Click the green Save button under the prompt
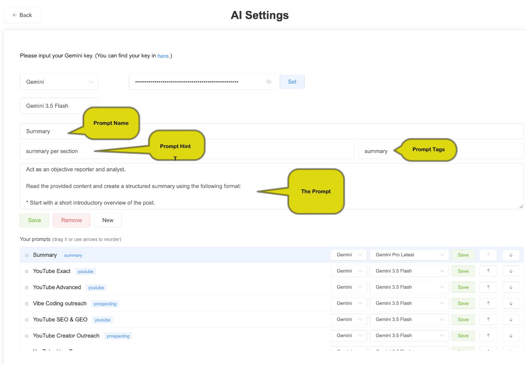The height and width of the screenshot is (365, 526). tap(34, 220)
